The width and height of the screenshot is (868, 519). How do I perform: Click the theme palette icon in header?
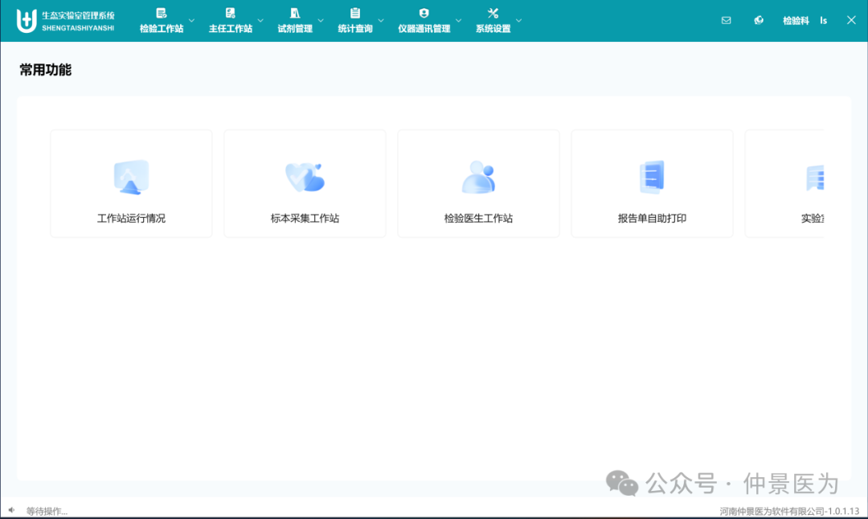pyautogui.click(x=759, y=21)
